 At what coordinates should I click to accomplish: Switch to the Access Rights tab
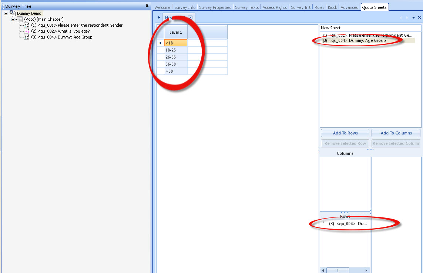click(x=275, y=7)
